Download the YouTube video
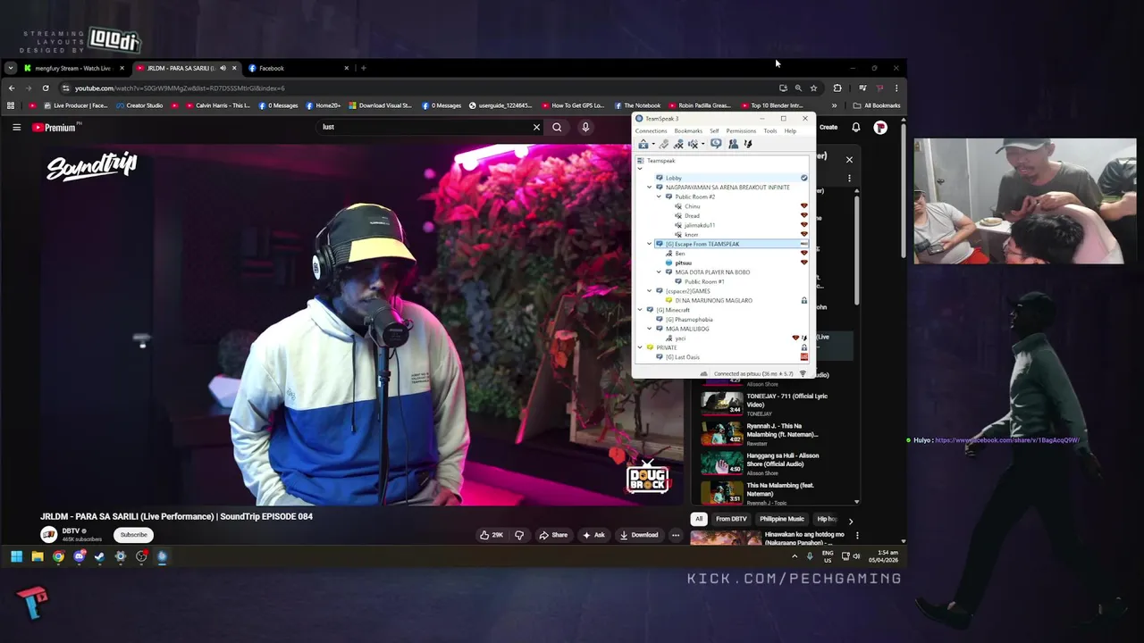The width and height of the screenshot is (1144, 643). click(x=639, y=535)
